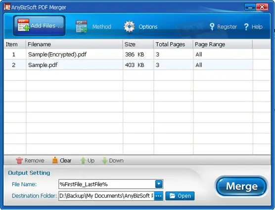Select the Sample.pdf filename

[43, 65]
